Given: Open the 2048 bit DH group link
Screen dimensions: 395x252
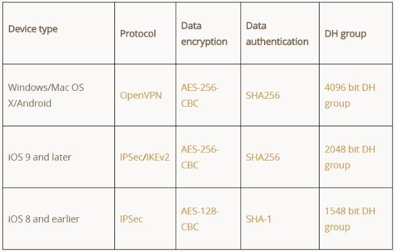Looking at the screenshot, I should [350, 157].
